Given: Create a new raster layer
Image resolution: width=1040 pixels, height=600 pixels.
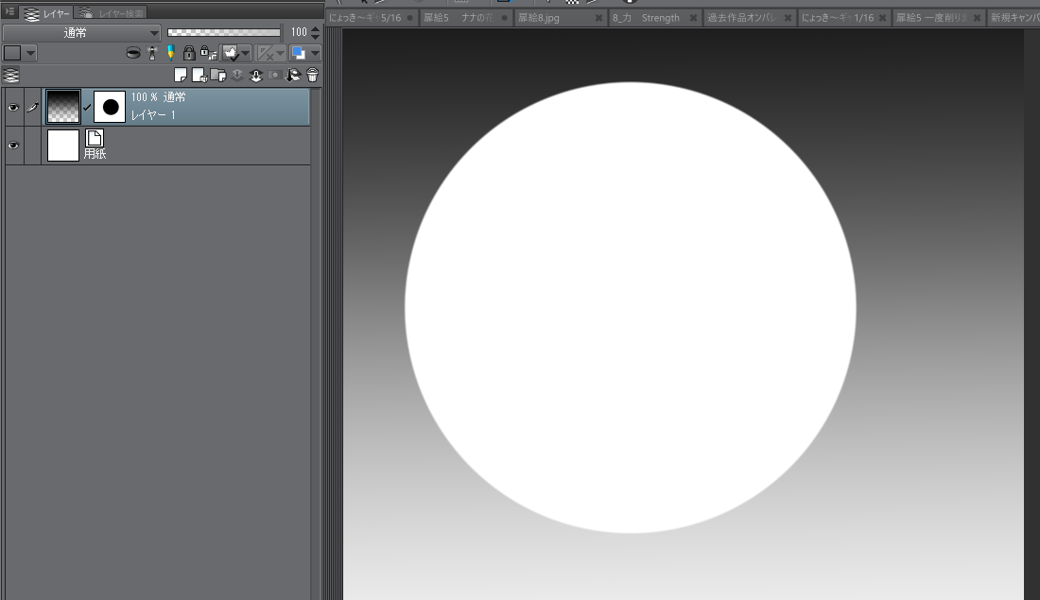Looking at the screenshot, I should [181, 76].
